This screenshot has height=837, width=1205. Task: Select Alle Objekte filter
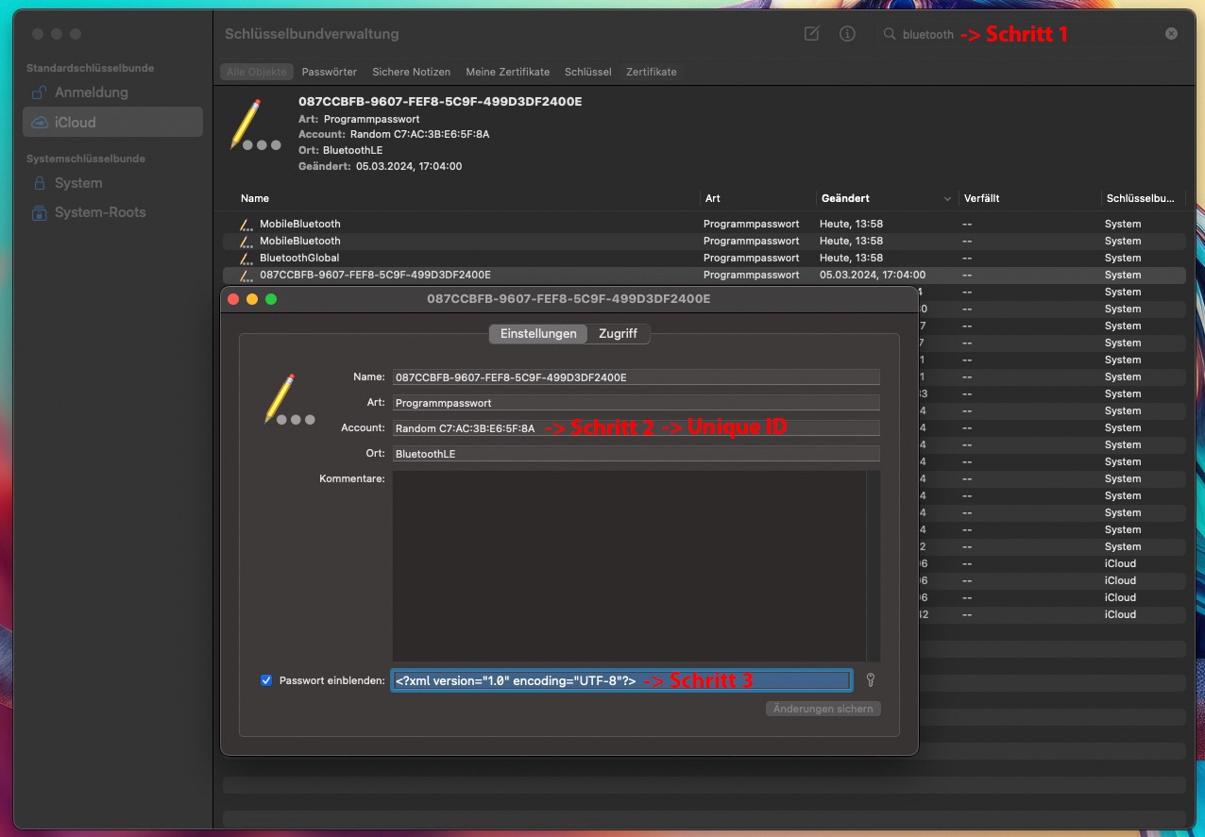257,72
